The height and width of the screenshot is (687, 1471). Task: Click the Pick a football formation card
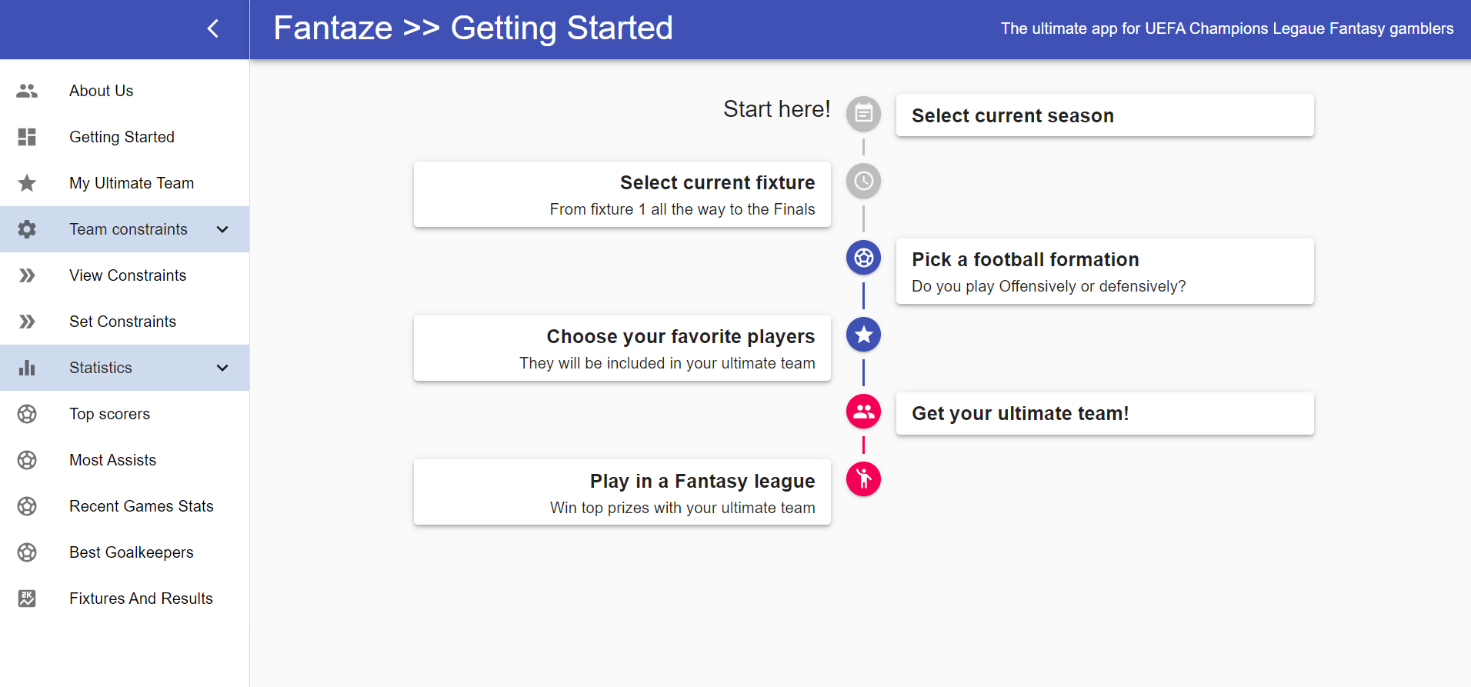coord(1104,271)
